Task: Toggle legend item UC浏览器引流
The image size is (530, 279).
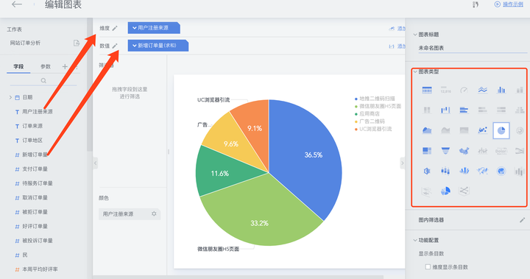Action: [x=372, y=129]
